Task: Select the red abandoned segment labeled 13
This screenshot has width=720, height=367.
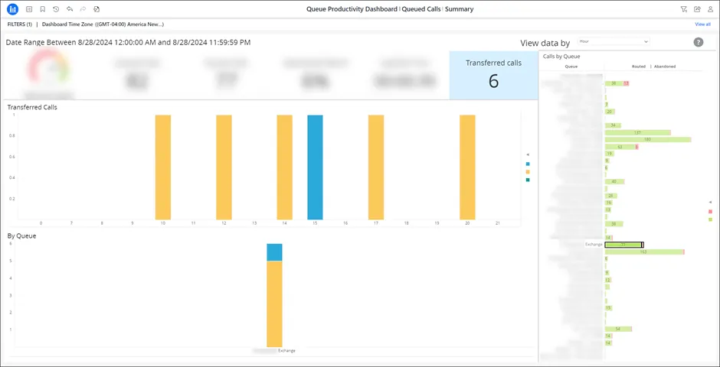Action: click(627, 83)
